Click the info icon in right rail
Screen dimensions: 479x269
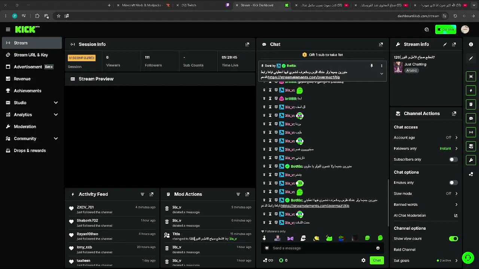tap(471, 44)
